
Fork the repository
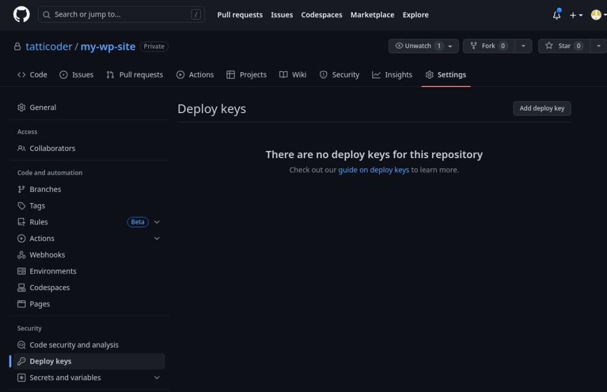pyautogui.click(x=488, y=46)
